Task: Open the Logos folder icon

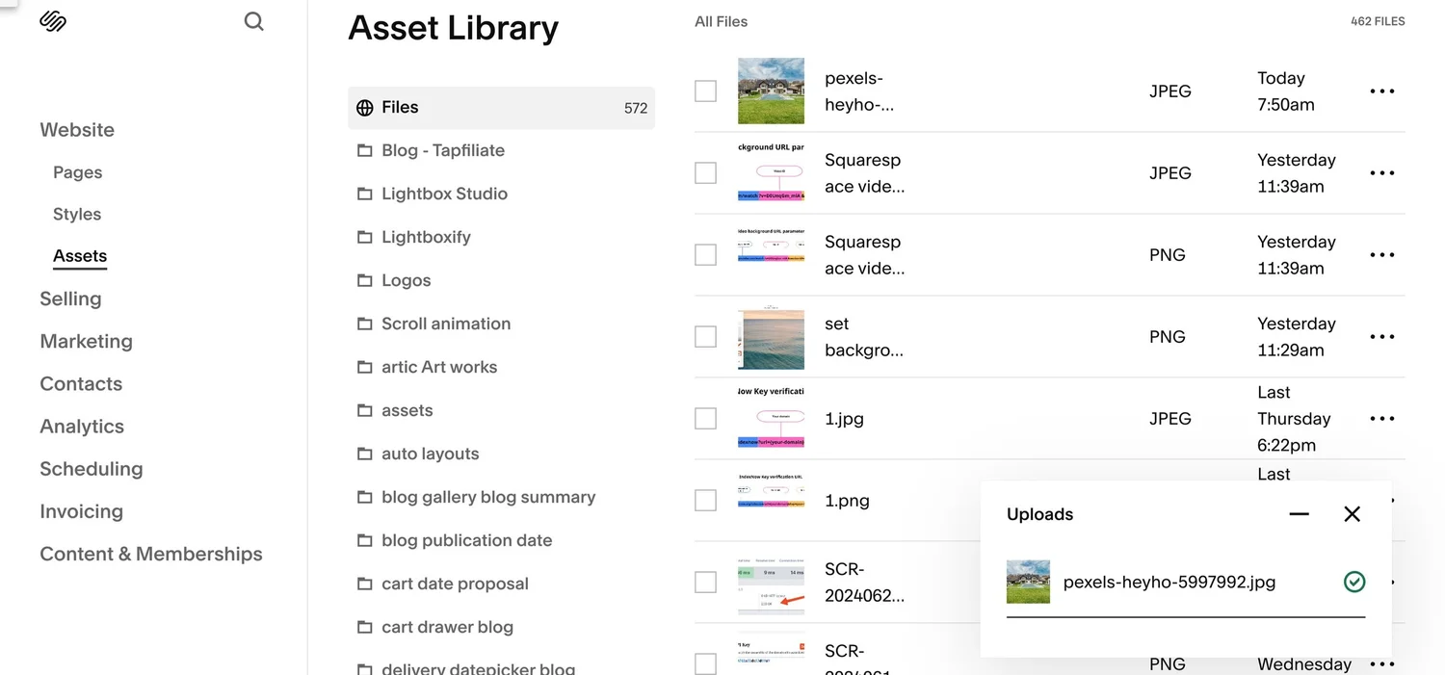Action: 364,280
